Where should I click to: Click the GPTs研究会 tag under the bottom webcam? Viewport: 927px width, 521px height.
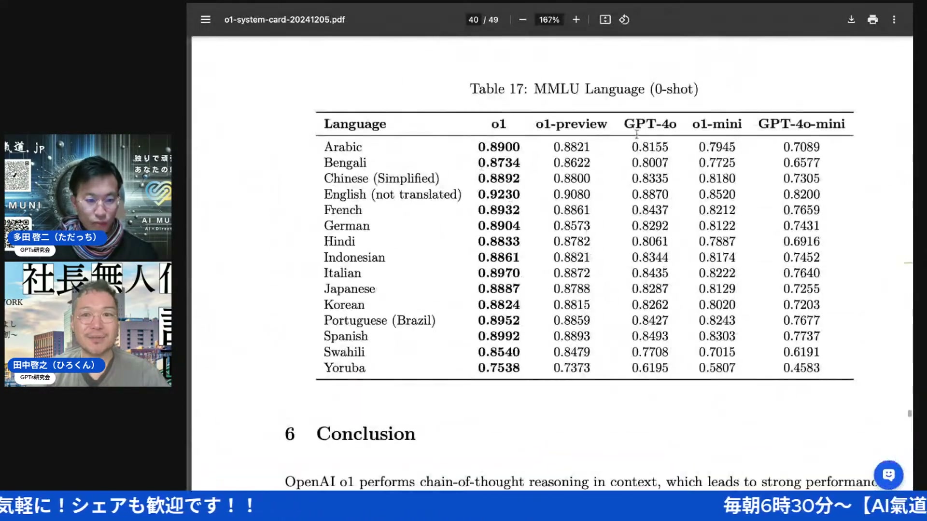coord(35,377)
